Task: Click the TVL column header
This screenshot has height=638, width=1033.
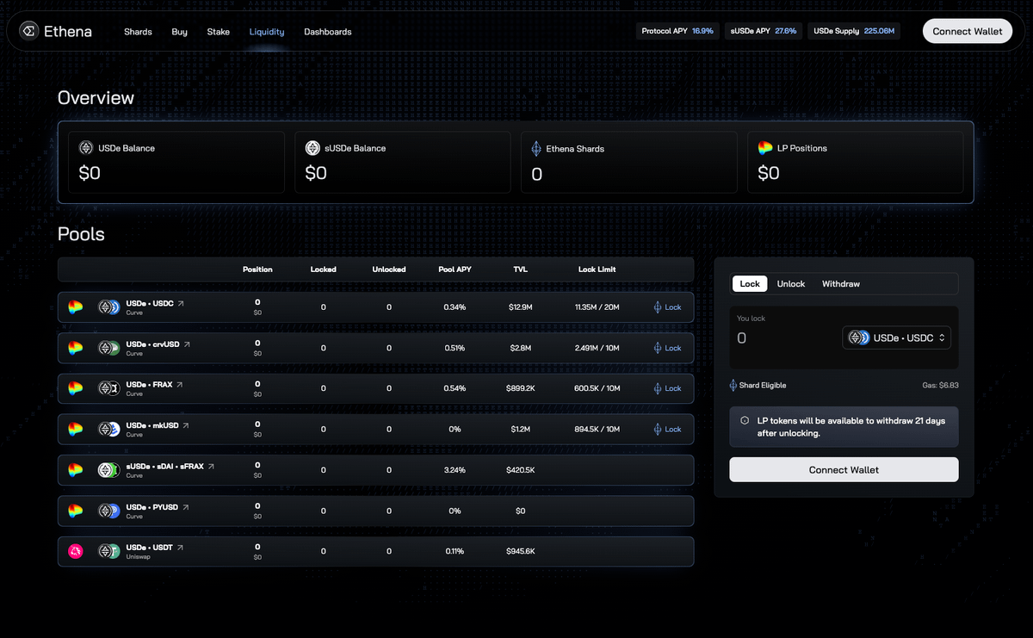Action: (521, 269)
